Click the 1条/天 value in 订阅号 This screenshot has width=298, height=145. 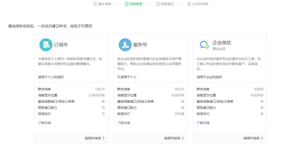tap(100, 89)
